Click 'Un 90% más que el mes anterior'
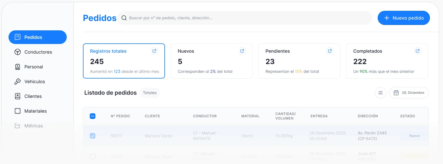Screen dimensions: 443x164 tap(384, 72)
